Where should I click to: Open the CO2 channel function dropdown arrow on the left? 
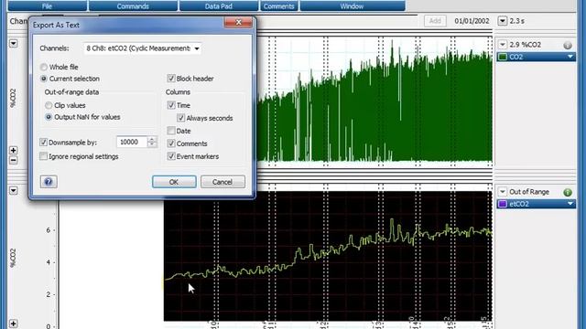14,43
